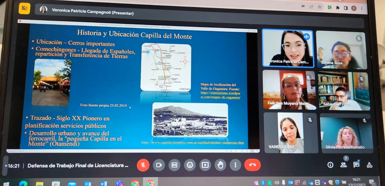The width and height of the screenshot is (385, 186).
Task: Raise your hand in the meeting
Action: tap(220, 165)
